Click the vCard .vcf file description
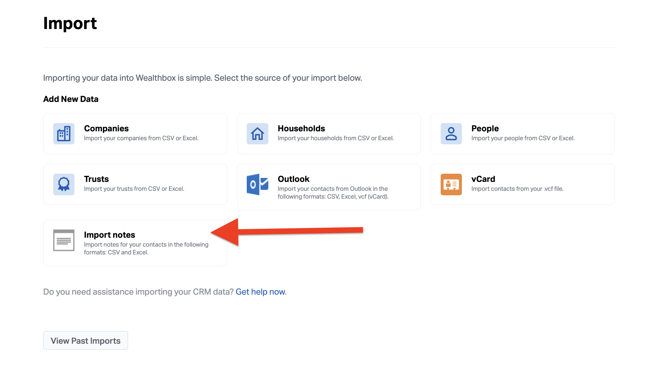658x369 pixels. pos(517,189)
